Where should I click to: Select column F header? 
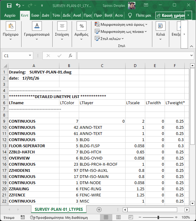(175, 66)
